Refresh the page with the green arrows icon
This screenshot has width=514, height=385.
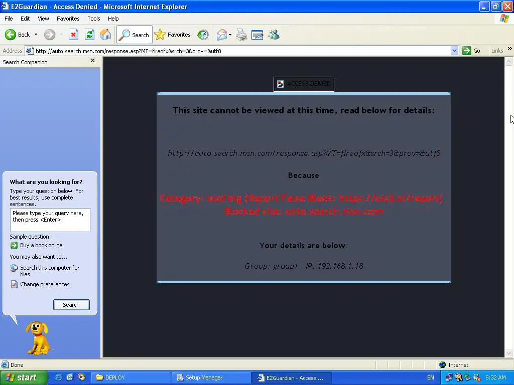[89, 35]
